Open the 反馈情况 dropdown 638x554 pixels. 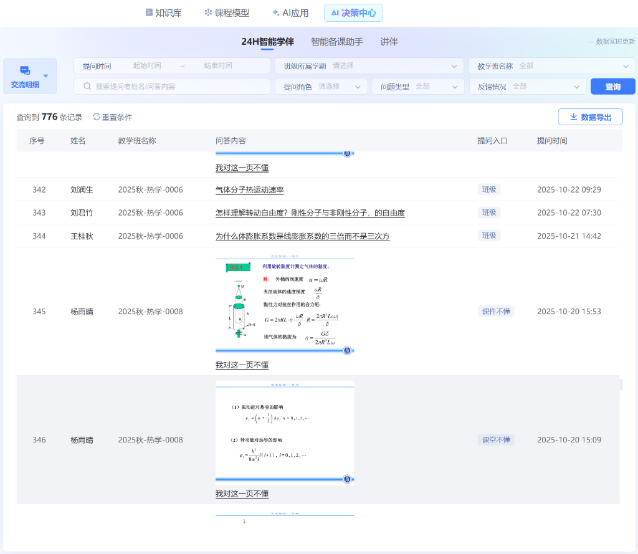click(528, 87)
